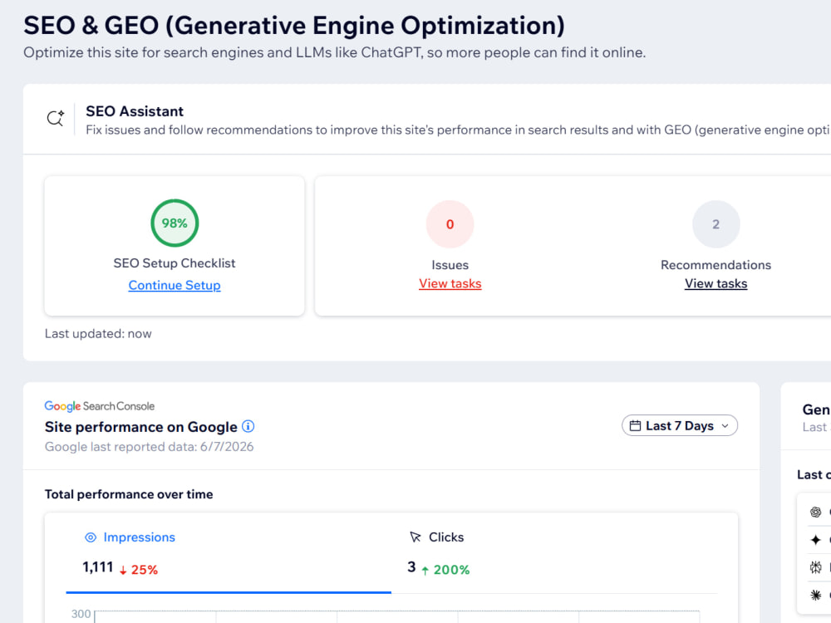This screenshot has width=831, height=623.
Task: Click the Google Search Console logo
Action: coord(100,406)
